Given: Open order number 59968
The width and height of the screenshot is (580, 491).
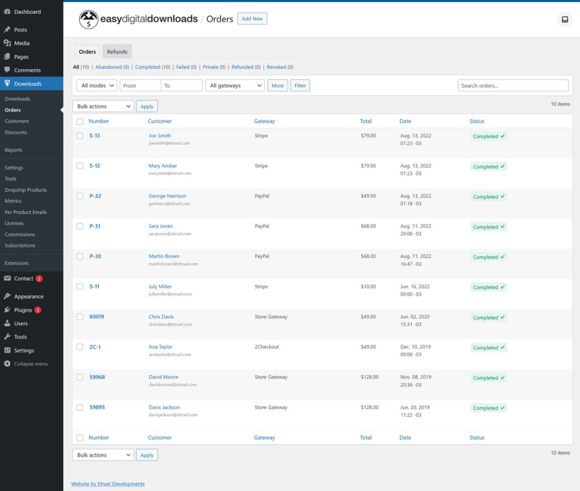Looking at the screenshot, I should tap(97, 377).
